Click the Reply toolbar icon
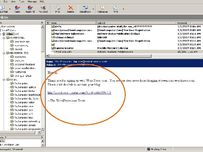 point(17,9)
